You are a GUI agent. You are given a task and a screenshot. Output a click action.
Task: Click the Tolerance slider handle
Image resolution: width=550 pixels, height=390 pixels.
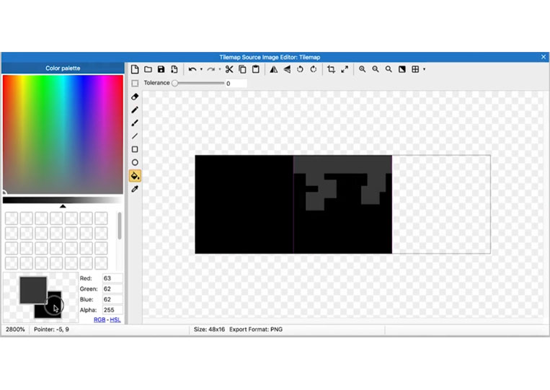point(174,83)
